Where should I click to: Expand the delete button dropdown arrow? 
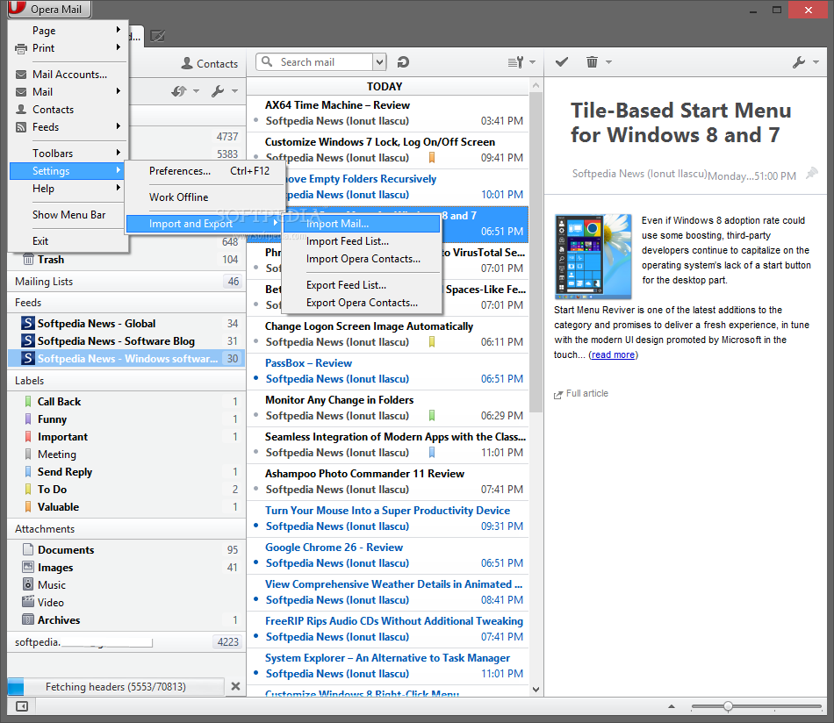(609, 62)
